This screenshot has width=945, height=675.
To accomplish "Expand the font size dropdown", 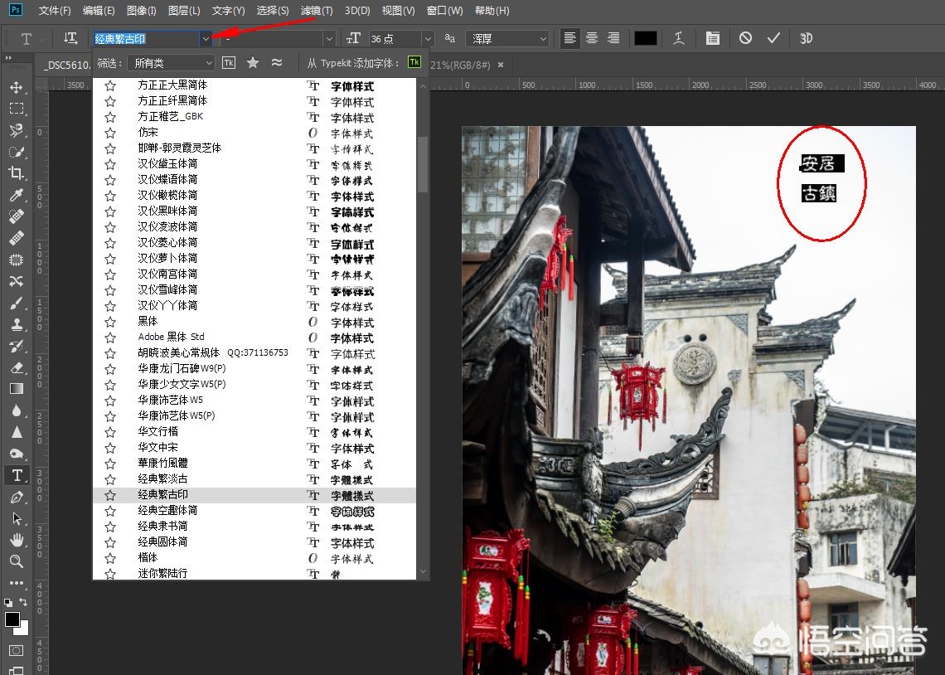I will (x=428, y=39).
